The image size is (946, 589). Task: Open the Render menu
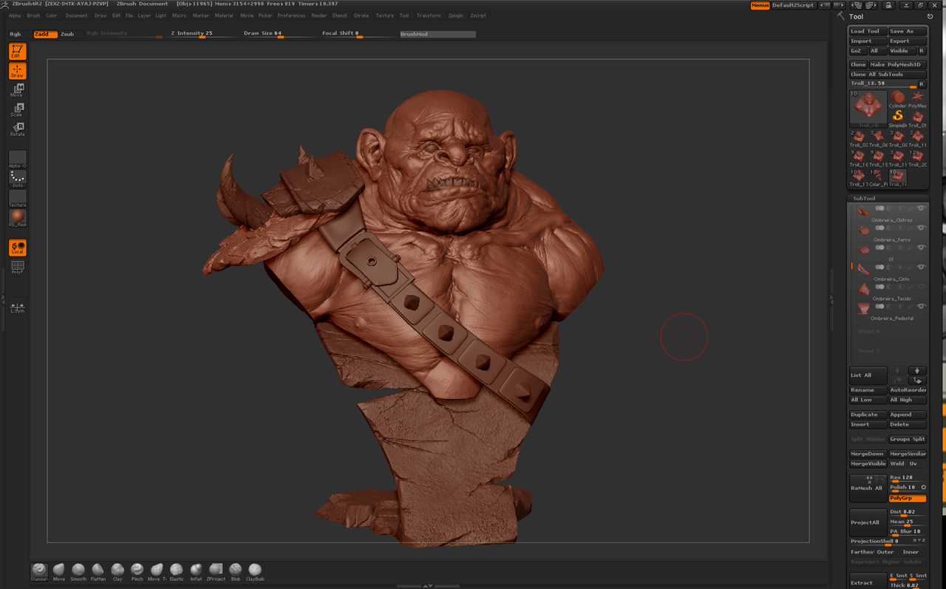tap(319, 16)
